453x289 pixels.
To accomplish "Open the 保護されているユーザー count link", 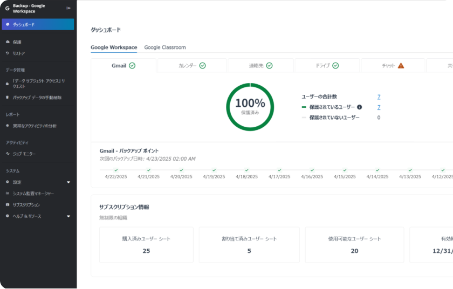I will 379,107.
